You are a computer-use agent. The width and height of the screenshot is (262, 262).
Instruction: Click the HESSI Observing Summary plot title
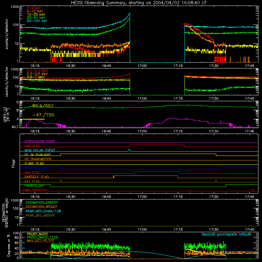(139, 3)
